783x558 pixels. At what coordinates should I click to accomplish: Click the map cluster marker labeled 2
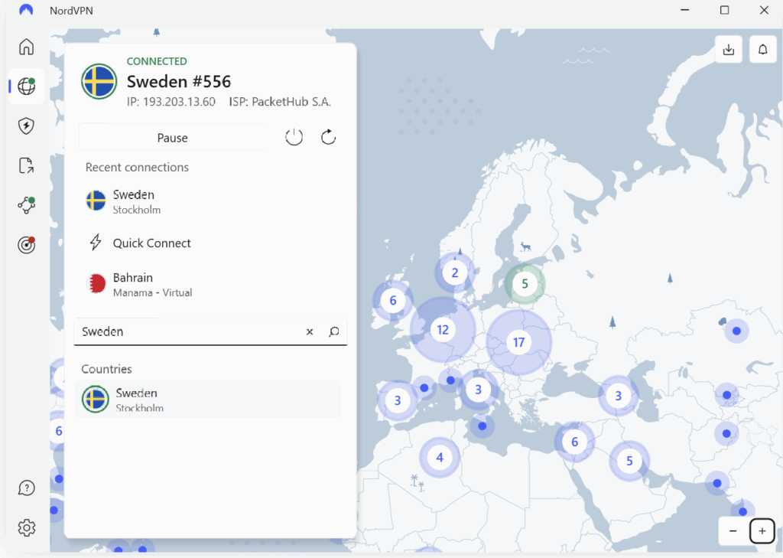tap(454, 273)
